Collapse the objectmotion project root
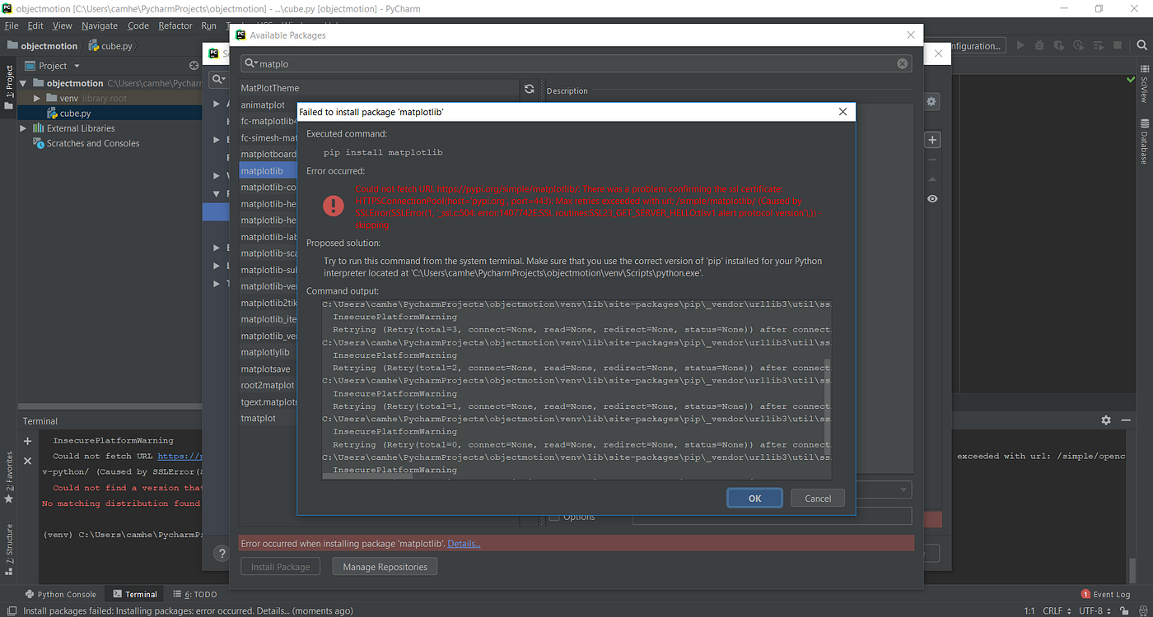 23,83
